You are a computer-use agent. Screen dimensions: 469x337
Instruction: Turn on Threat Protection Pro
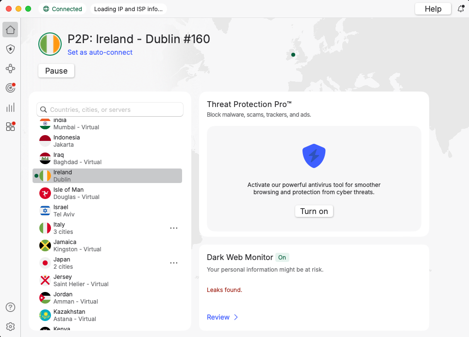(314, 211)
